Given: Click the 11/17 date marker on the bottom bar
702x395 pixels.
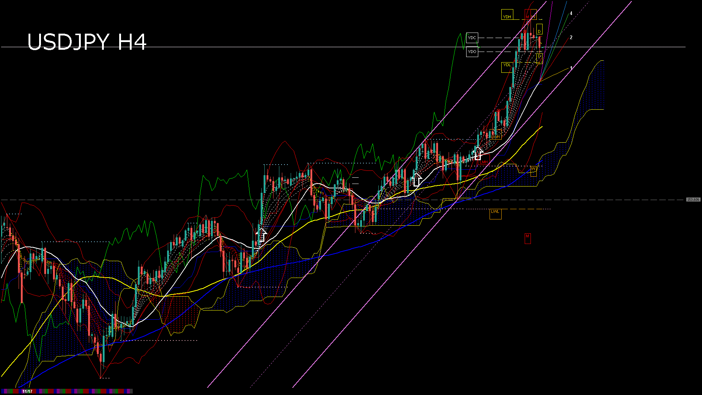Looking at the screenshot, I should [27, 391].
